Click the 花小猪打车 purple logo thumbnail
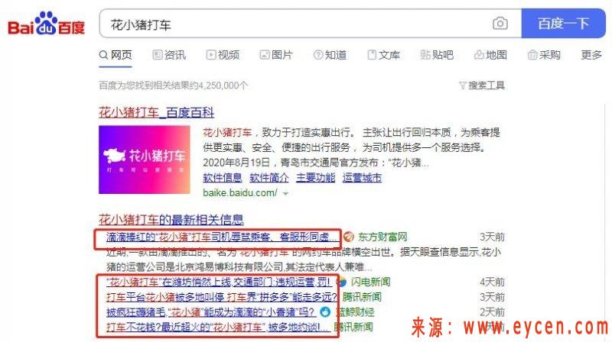Image resolution: width=612 pixels, height=342 pixels. click(145, 160)
